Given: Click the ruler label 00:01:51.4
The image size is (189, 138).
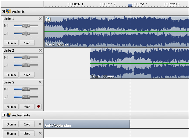Looking at the screenshot, I should 139,4.
